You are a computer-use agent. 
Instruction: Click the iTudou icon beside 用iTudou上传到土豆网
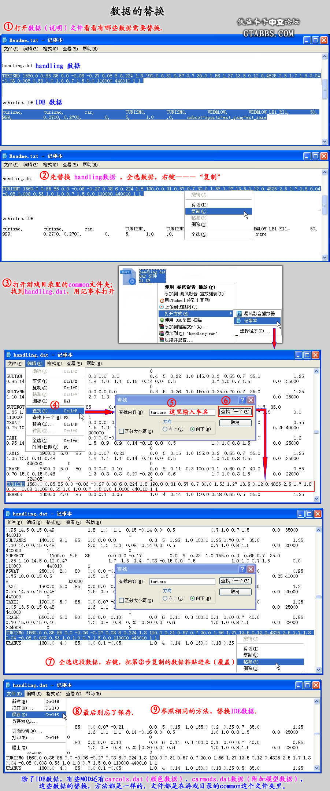(162, 300)
